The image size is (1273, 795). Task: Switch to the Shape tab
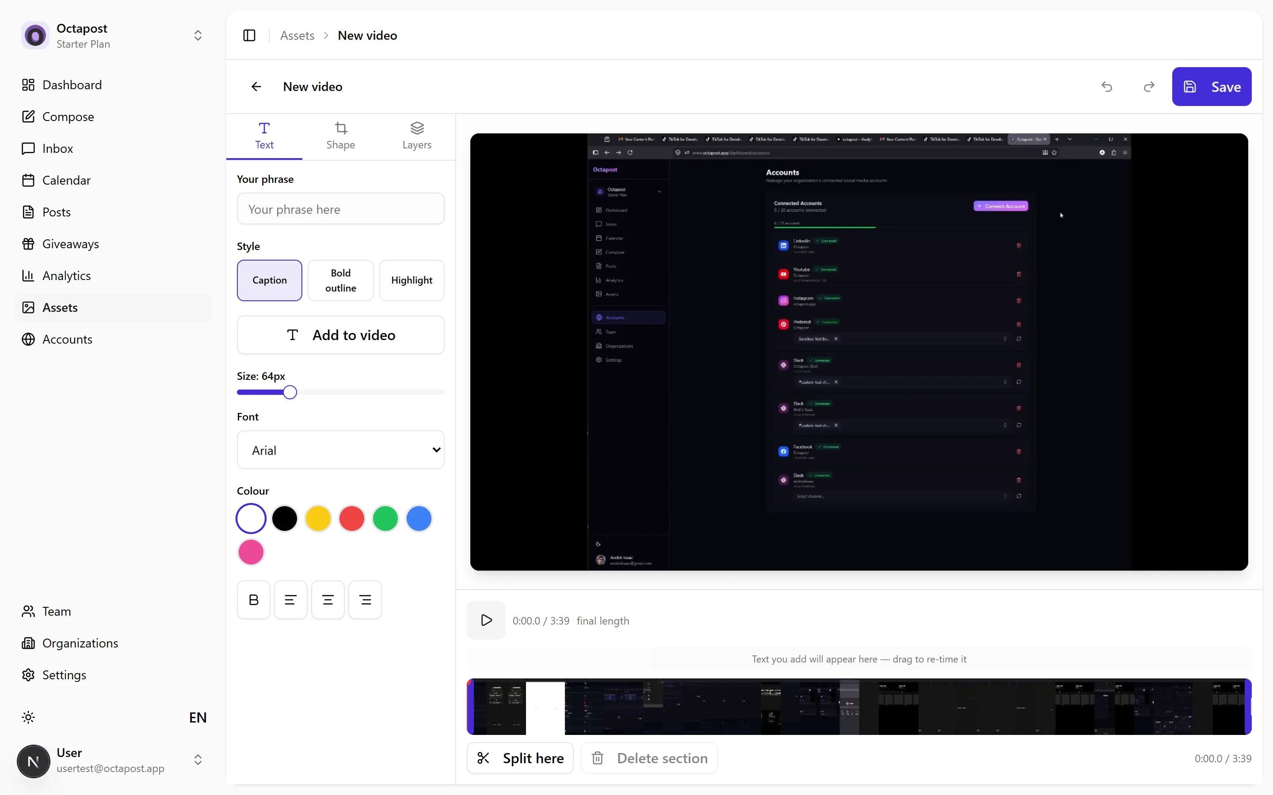340,136
